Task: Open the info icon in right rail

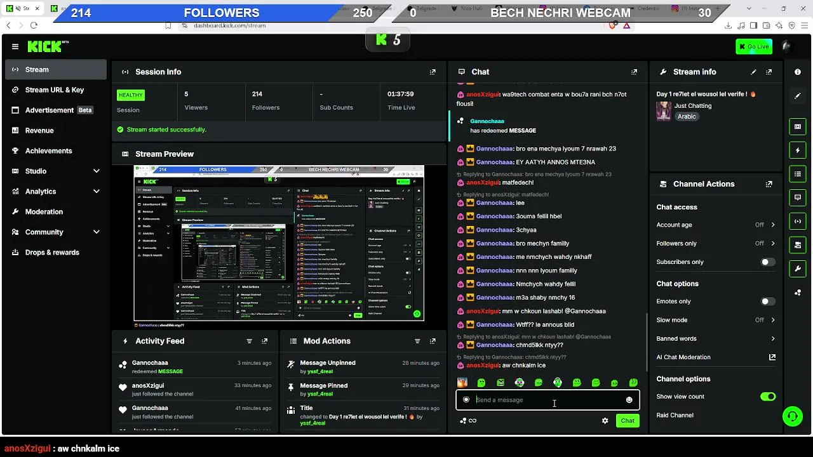Action: tap(798, 72)
